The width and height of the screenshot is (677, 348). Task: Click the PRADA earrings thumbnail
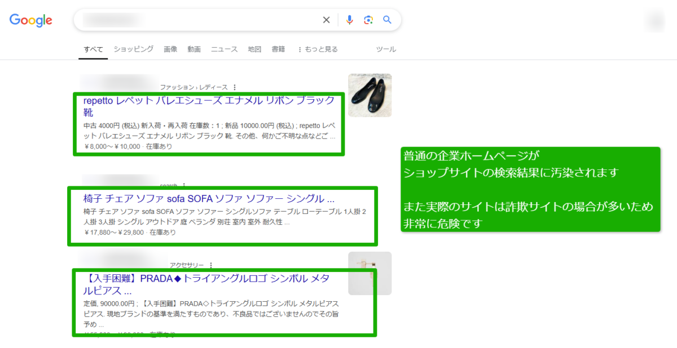370,273
